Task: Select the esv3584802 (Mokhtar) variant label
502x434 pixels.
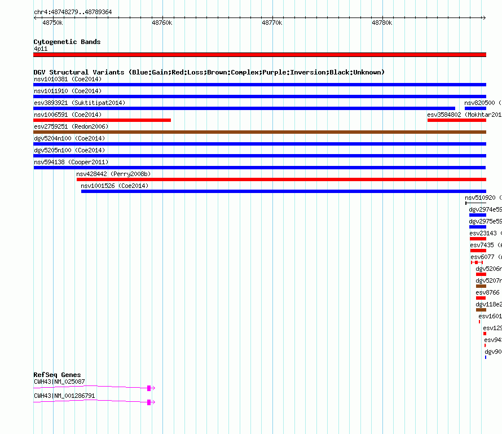Action: (464, 115)
